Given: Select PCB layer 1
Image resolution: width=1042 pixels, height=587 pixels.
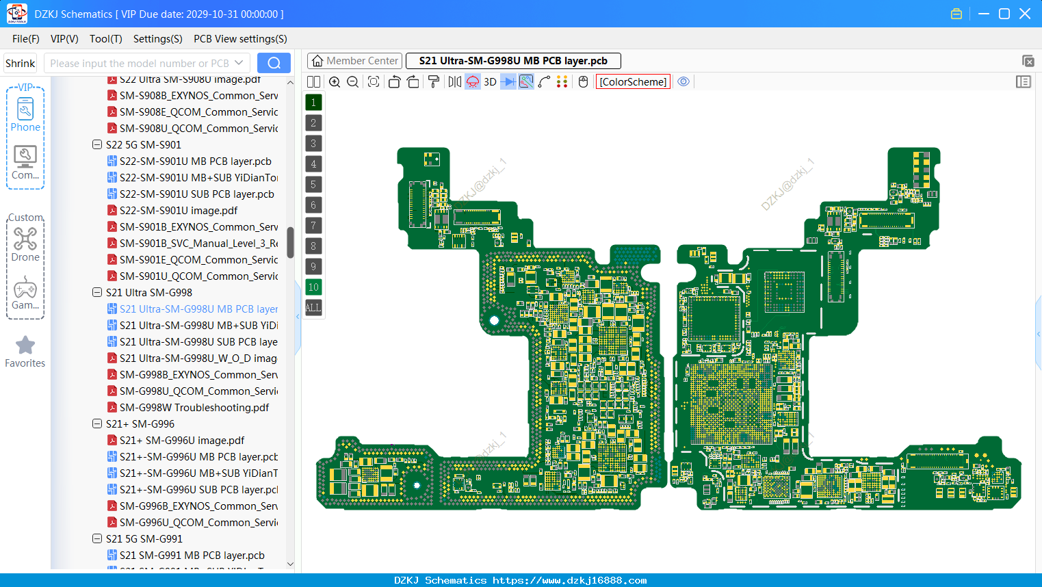Looking at the screenshot, I should point(313,103).
